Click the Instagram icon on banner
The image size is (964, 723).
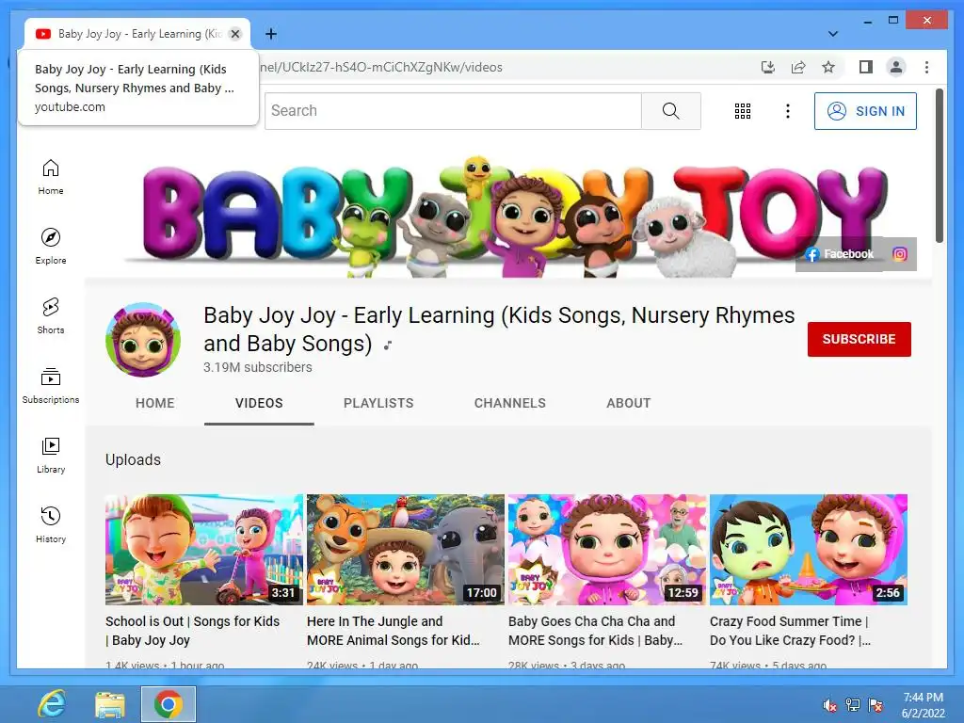[900, 254]
